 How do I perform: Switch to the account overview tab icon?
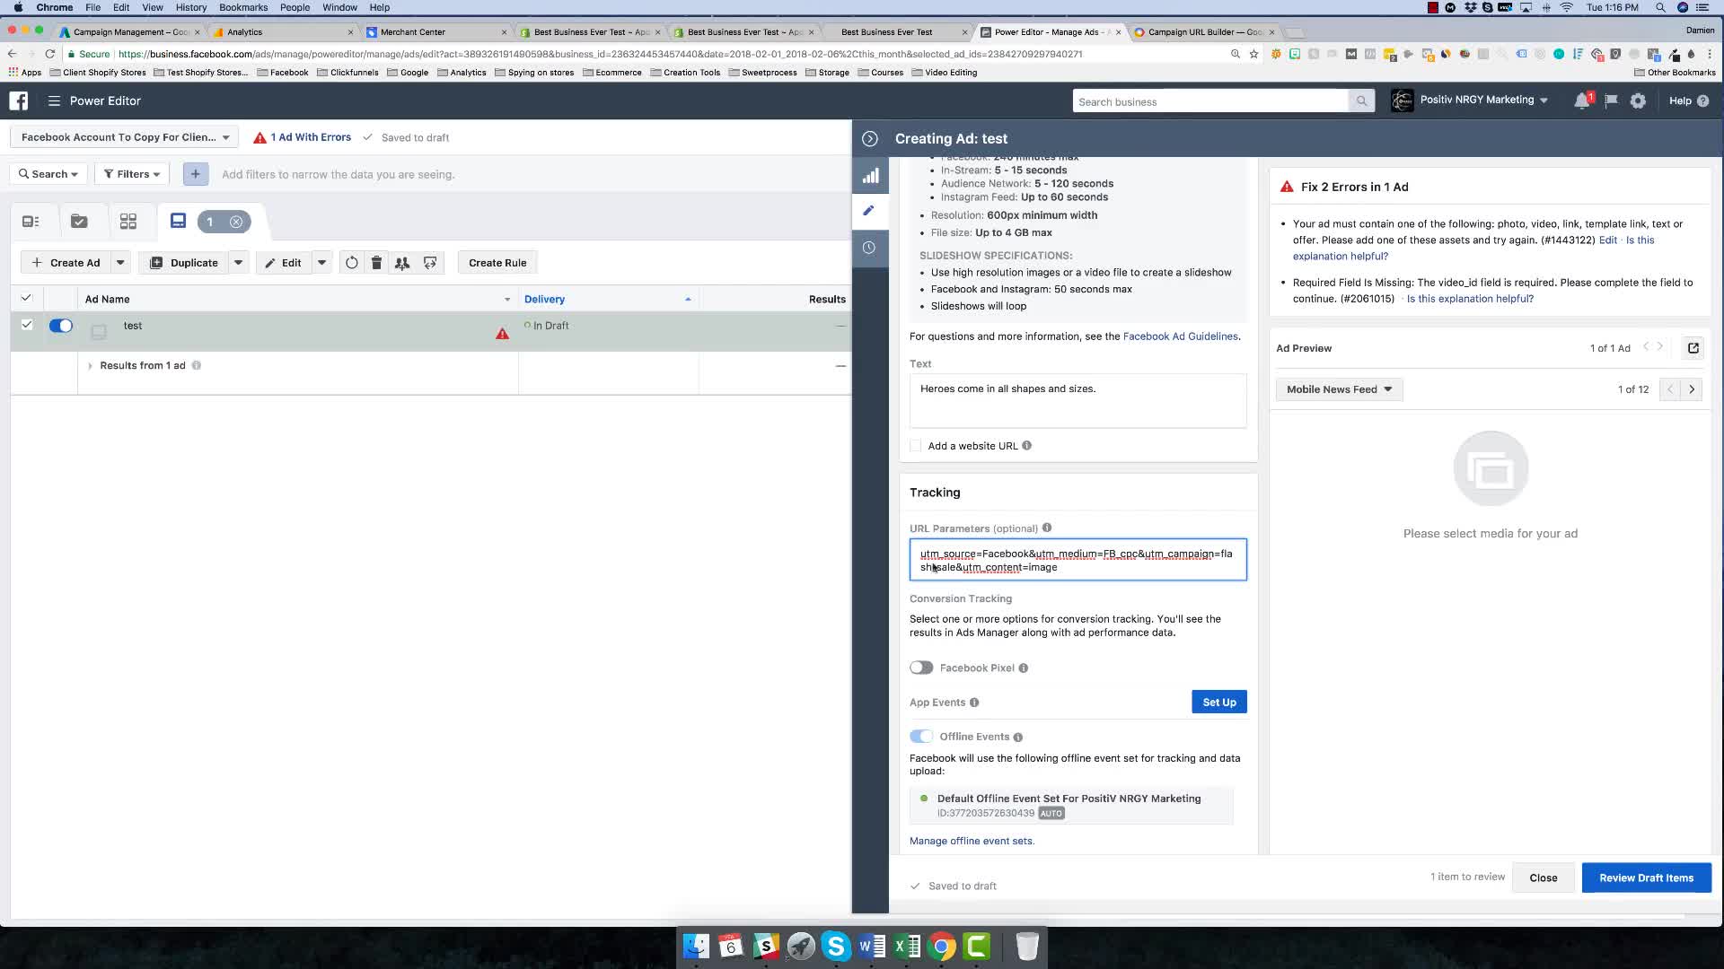pos(31,221)
